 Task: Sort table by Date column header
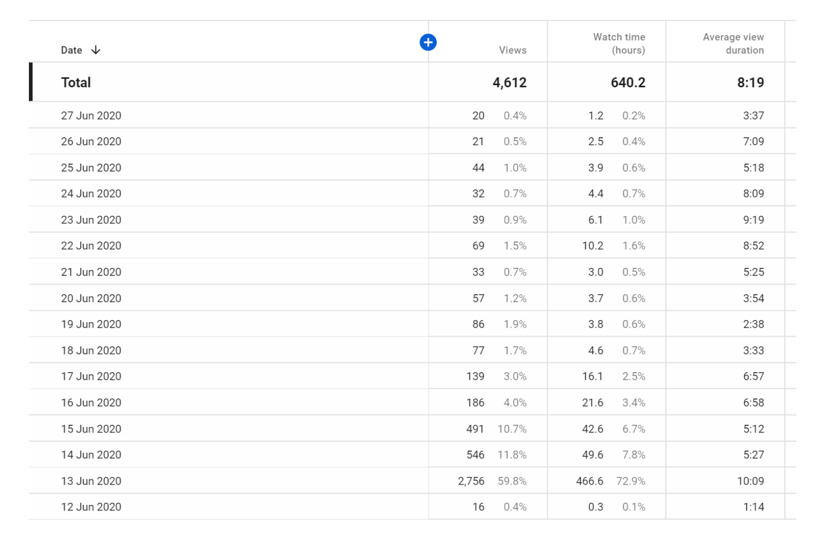click(72, 50)
